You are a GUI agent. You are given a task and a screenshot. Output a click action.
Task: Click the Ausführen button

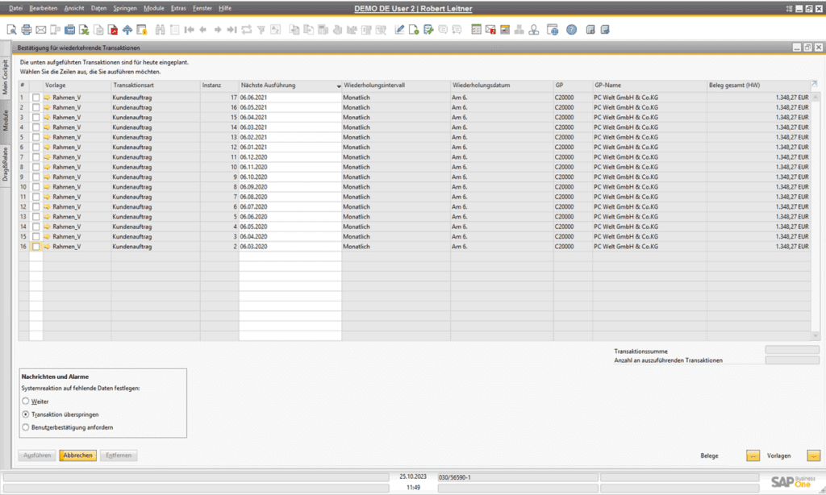click(x=37, y=455)
